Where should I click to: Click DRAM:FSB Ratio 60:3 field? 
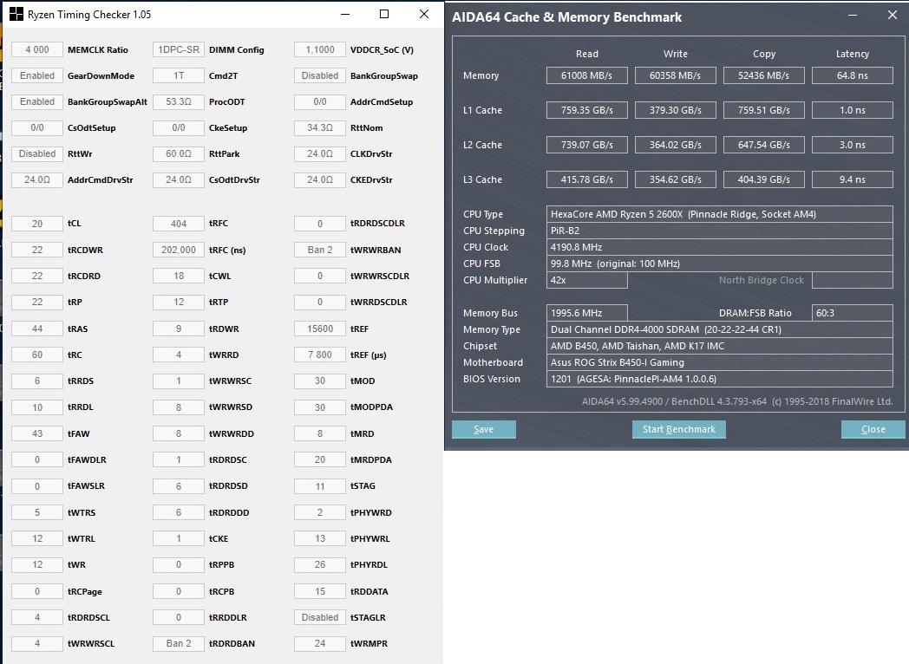tap(852, 313)
